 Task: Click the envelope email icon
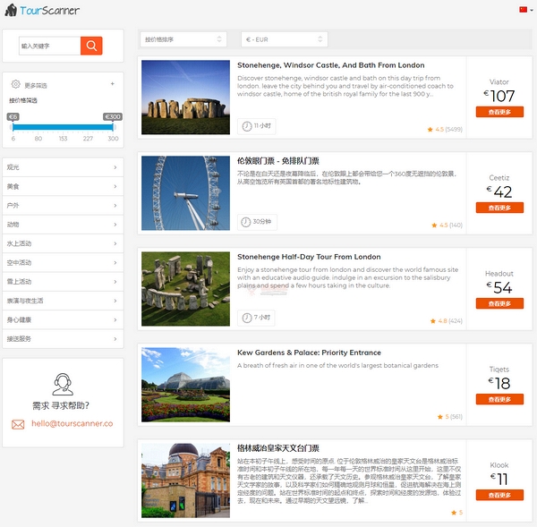pyautogui.click(x=18, y=424)
